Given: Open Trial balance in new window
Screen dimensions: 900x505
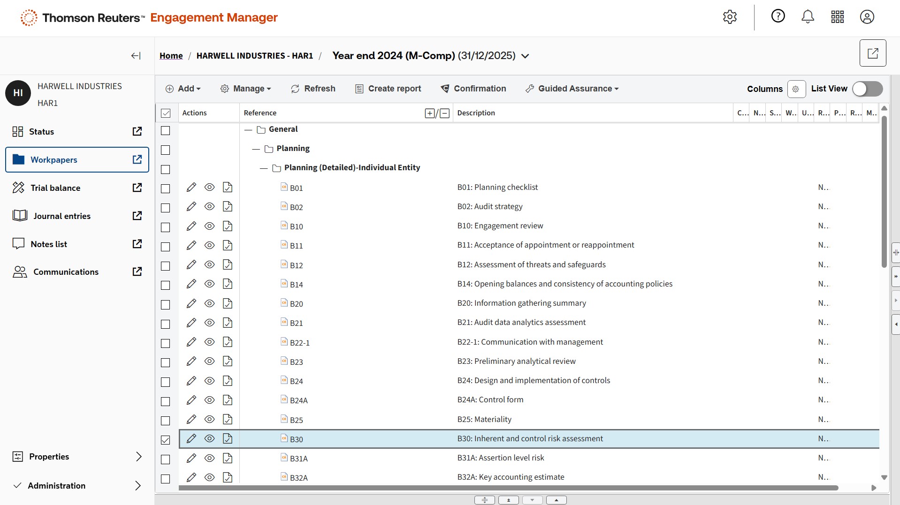Looking at the screenshot, I should click(x=137, y=188).
